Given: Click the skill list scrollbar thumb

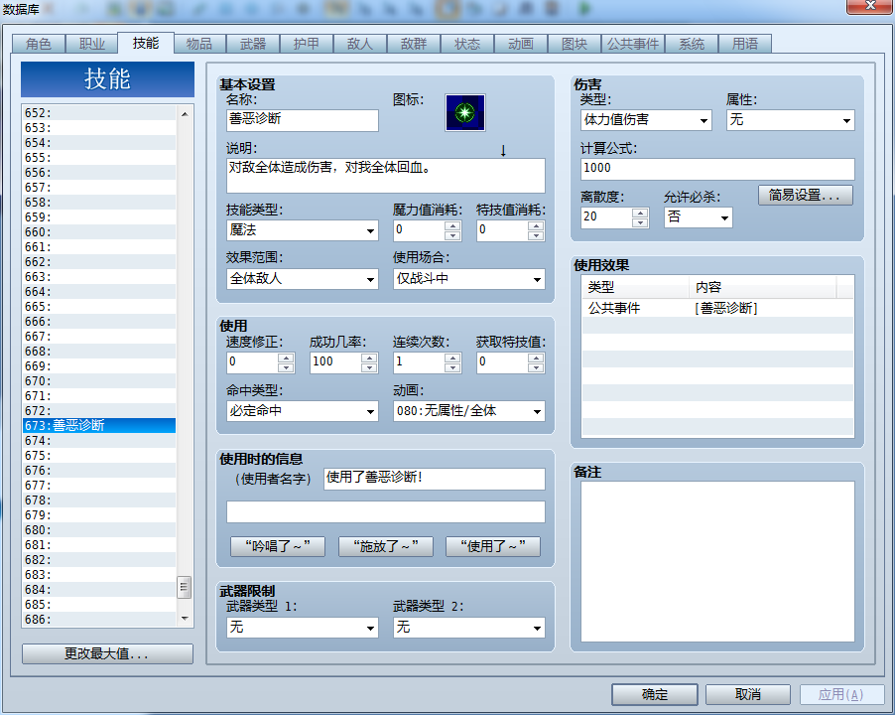Looking at the screenshot, I should [x=184, y=587].
